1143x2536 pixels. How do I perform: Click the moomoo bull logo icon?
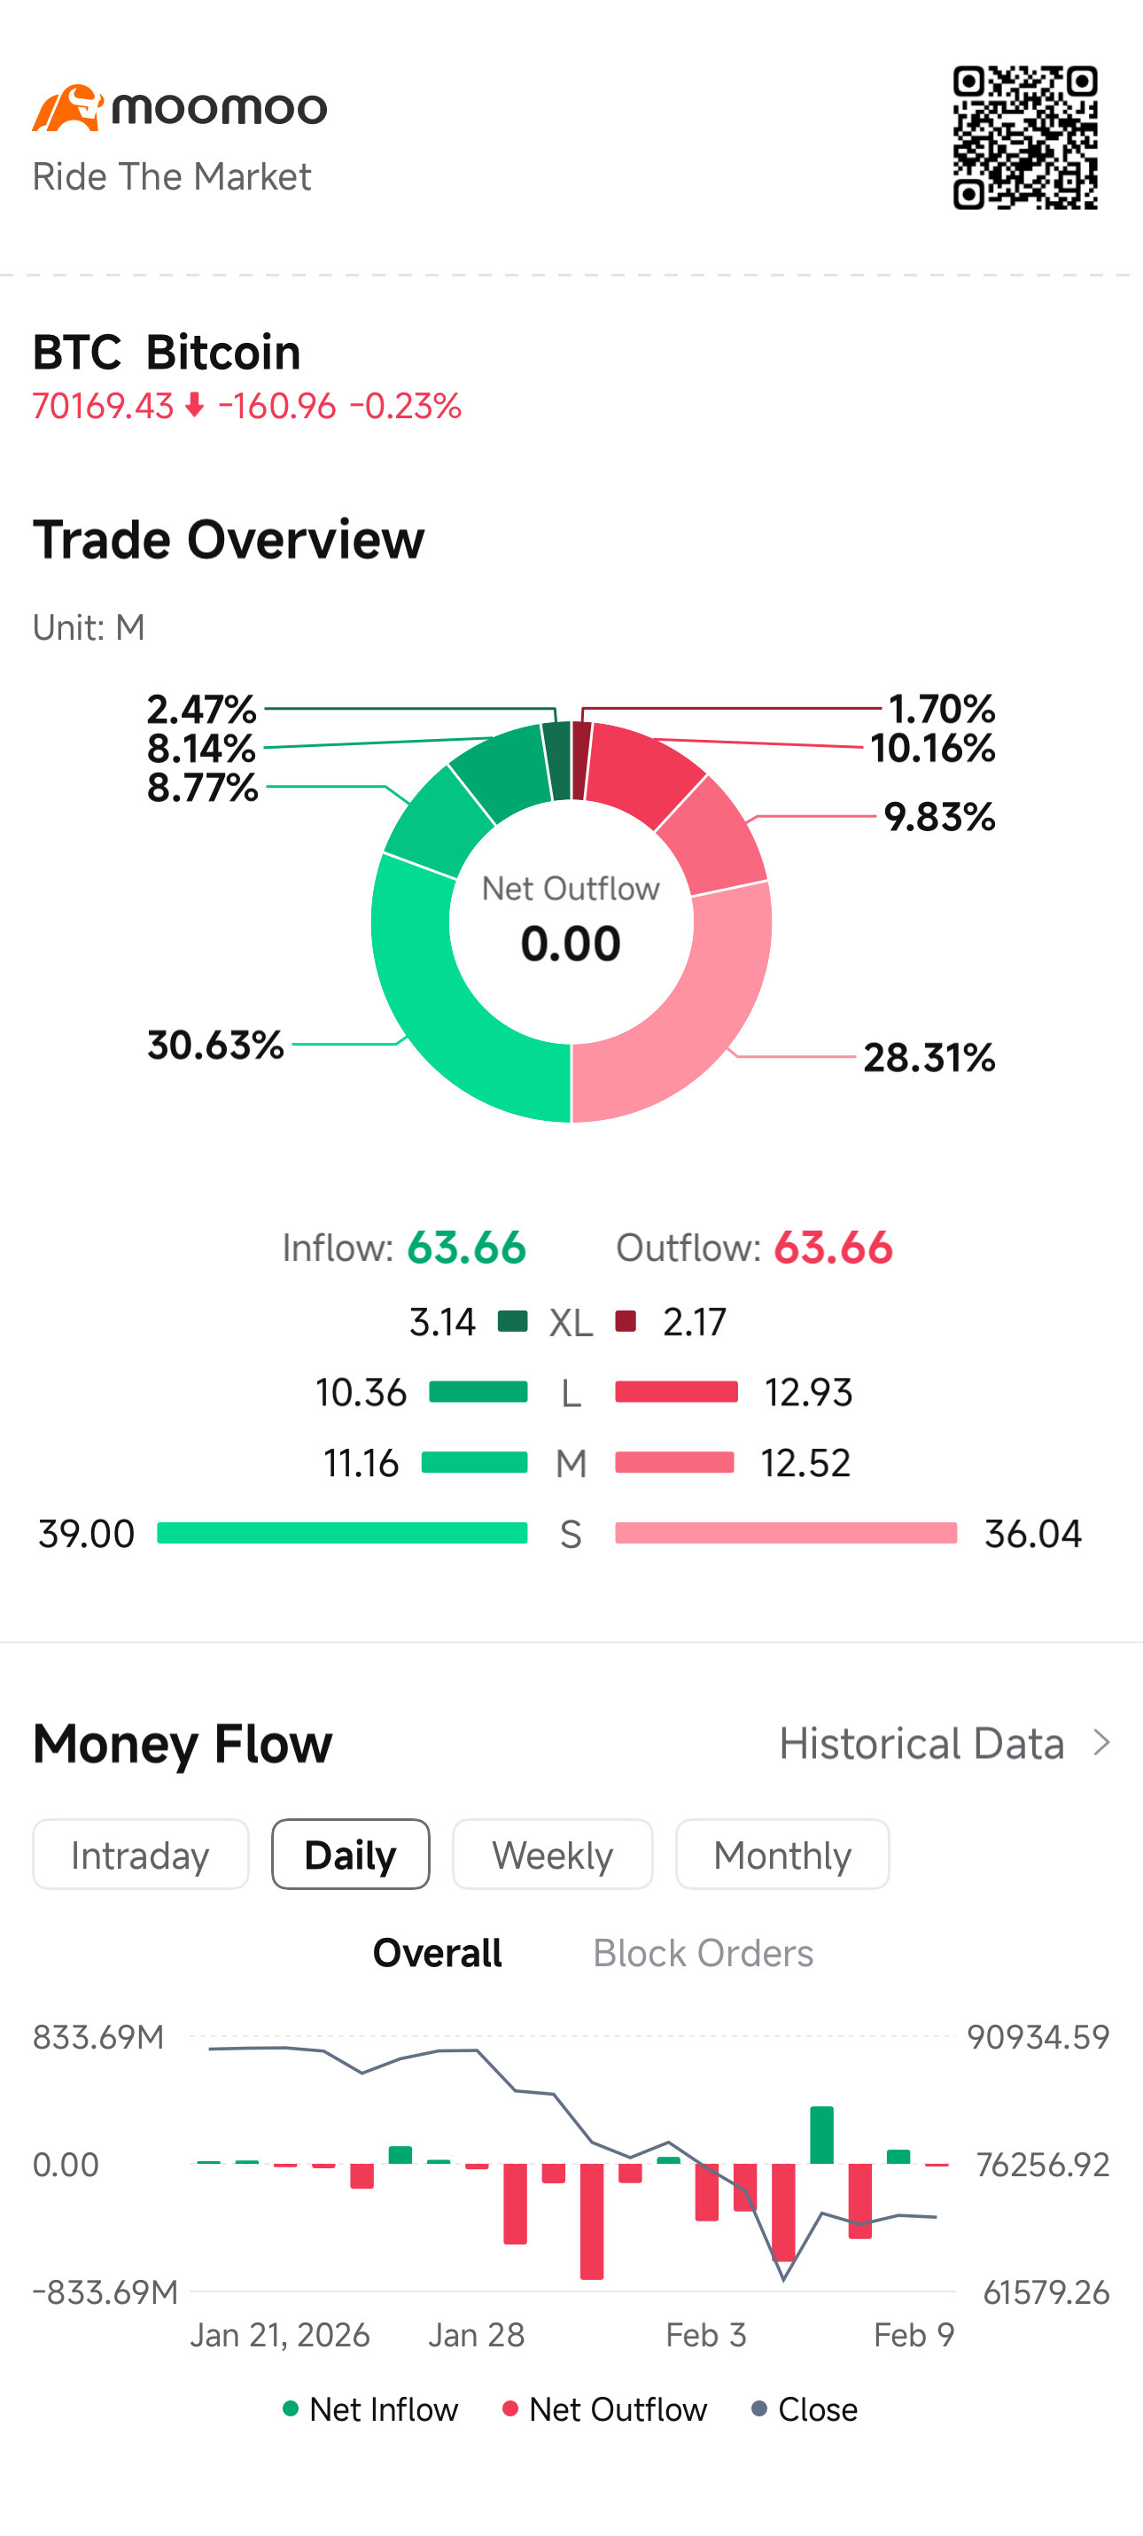point(68,108)
